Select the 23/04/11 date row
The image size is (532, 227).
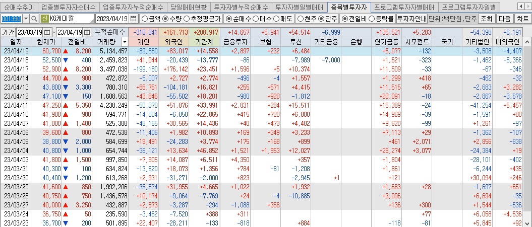[261, 106]
